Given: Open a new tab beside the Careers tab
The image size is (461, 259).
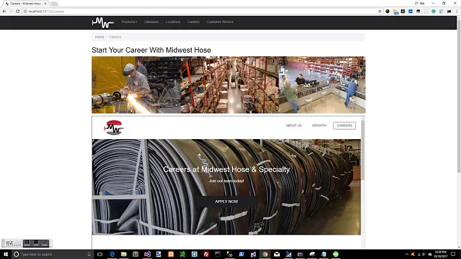Looking at the screenshot, I should [54, 4].
